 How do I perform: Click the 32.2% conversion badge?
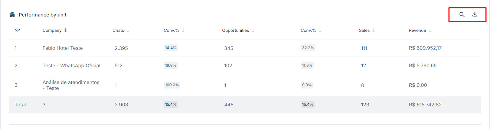coord(308,48)
